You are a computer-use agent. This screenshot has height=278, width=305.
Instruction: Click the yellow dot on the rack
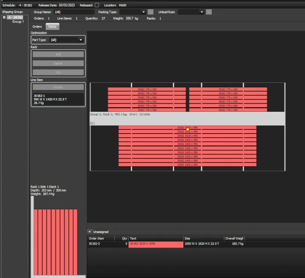[x=188, y=130]
